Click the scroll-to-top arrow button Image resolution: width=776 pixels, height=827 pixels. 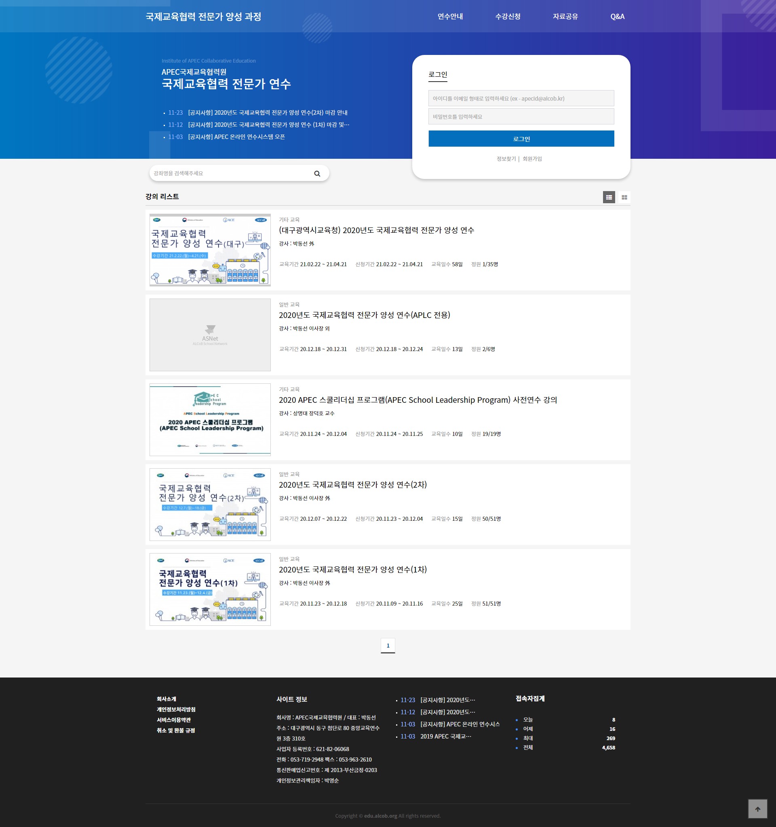point(757,809)
